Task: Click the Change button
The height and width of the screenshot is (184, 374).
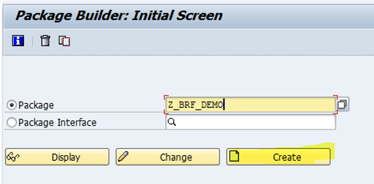Action: pos(168,157)
